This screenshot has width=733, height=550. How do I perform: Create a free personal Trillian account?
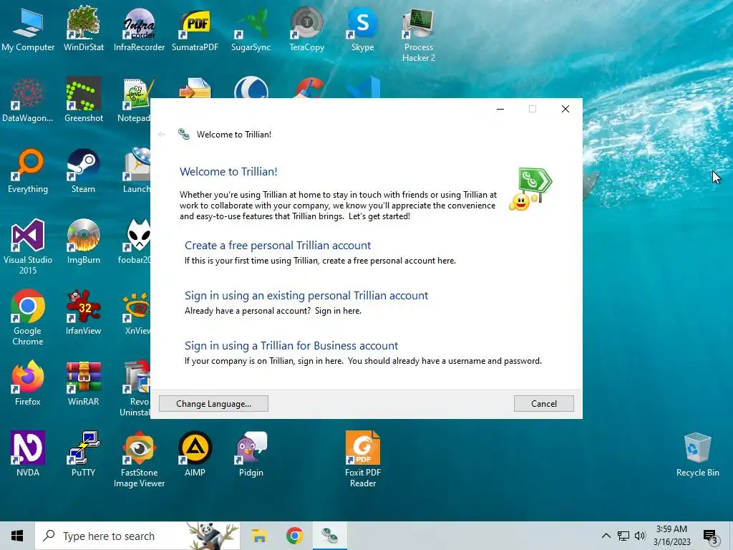tap(278, 246)
